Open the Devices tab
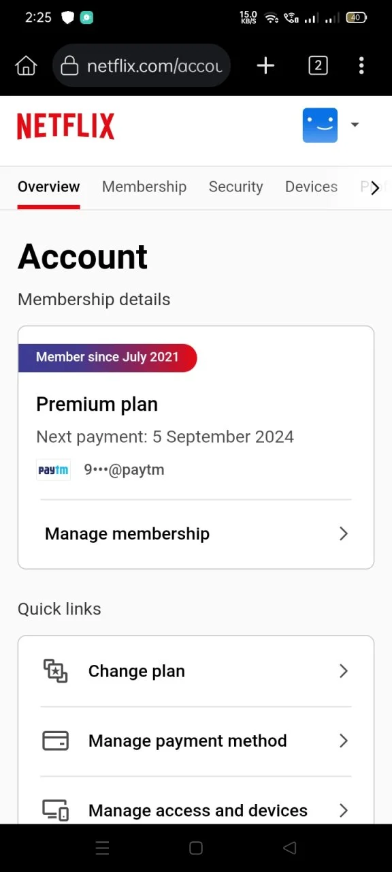The height and width of the screenshot is (872, 392). (311, 187)
